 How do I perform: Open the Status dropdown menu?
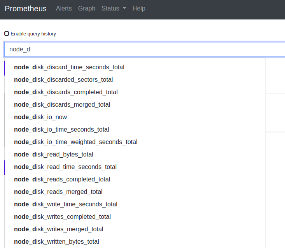click(114, 9)
